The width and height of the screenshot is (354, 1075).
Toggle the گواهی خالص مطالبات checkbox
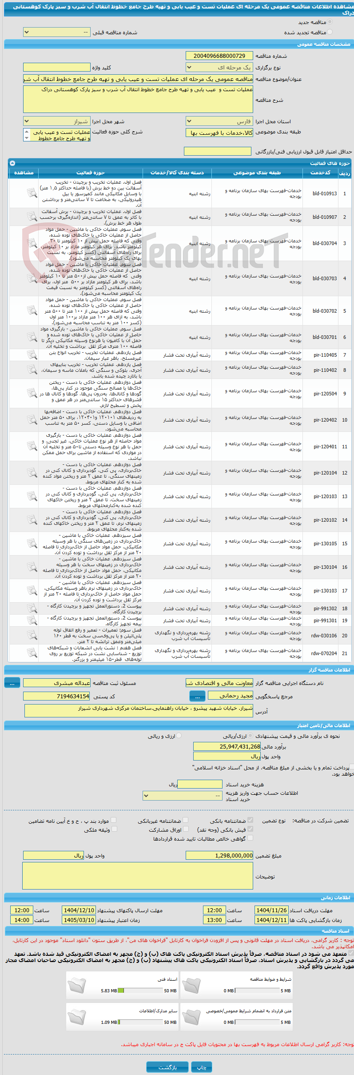(250, 838)
